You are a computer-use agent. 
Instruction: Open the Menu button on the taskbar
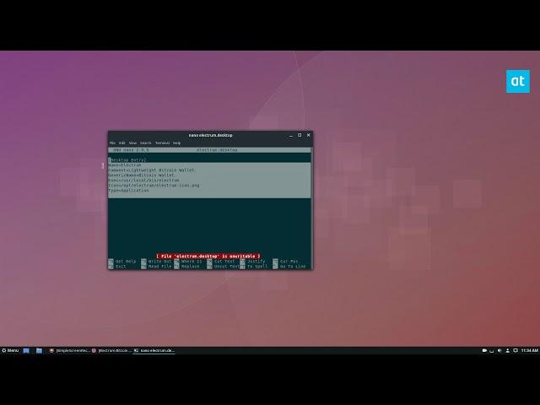(x=10, y=350)
